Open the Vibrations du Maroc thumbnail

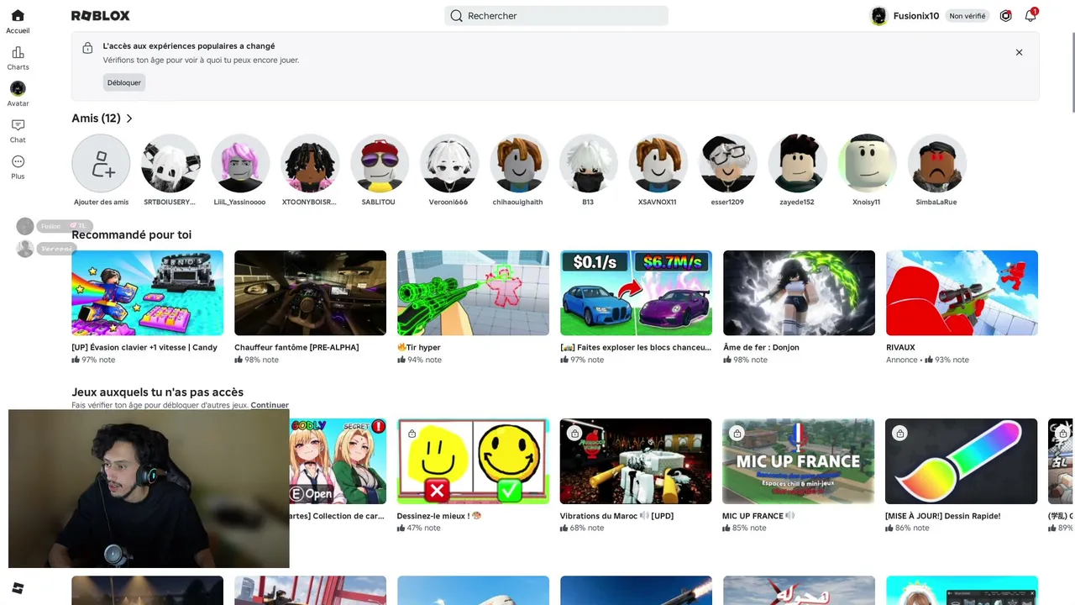pyautogui.click(x=636, y=461)
